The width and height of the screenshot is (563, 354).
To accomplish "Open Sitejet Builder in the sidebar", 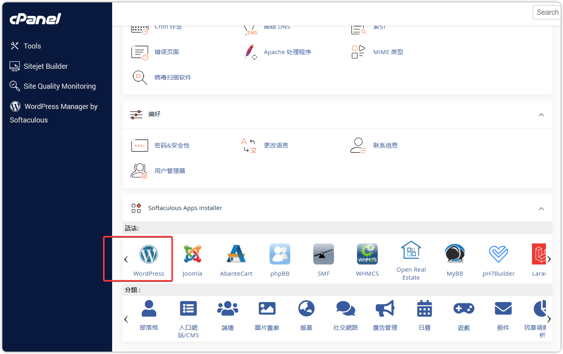I will [39, 66].
